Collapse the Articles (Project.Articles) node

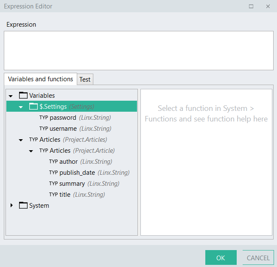[x=21, y=140]
